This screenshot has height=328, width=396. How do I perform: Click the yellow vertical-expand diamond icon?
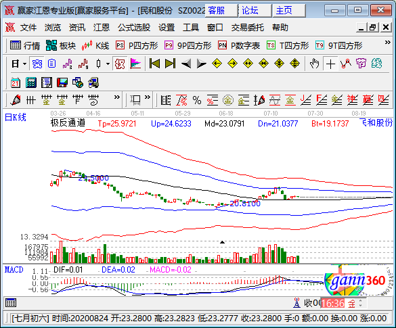click(x=294, y=64)
